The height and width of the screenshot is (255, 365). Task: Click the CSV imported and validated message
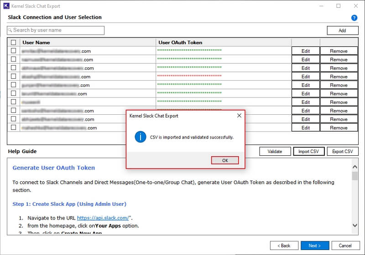192,137
